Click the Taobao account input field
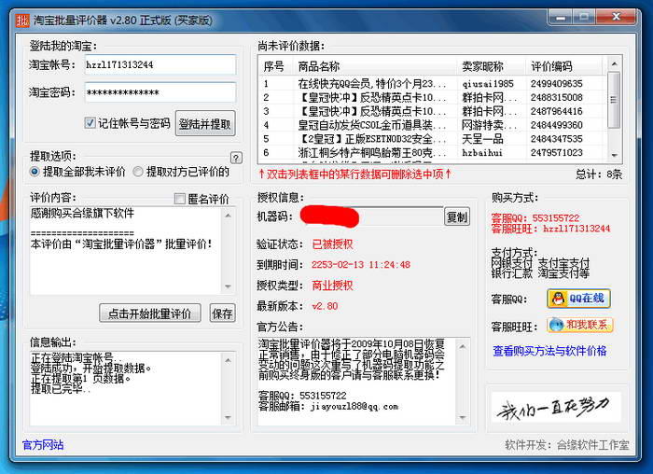This screenshot has width=653, height=474. click(x=160, y=64)
